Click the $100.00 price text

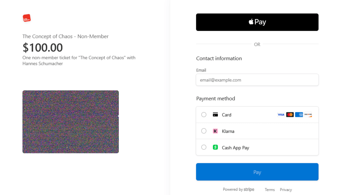43,48
